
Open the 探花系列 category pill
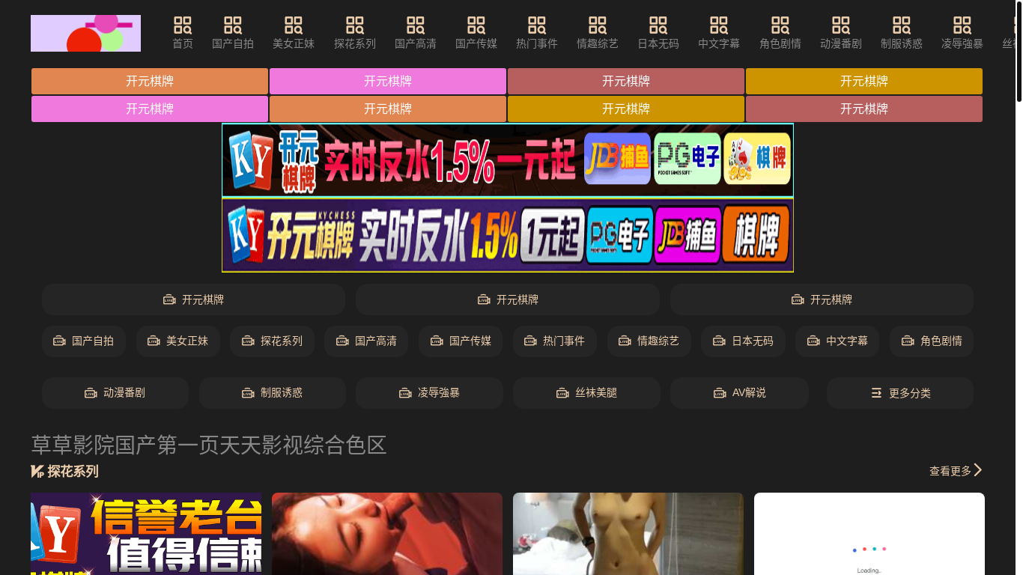pyautogui.click(x=272, y=341)
